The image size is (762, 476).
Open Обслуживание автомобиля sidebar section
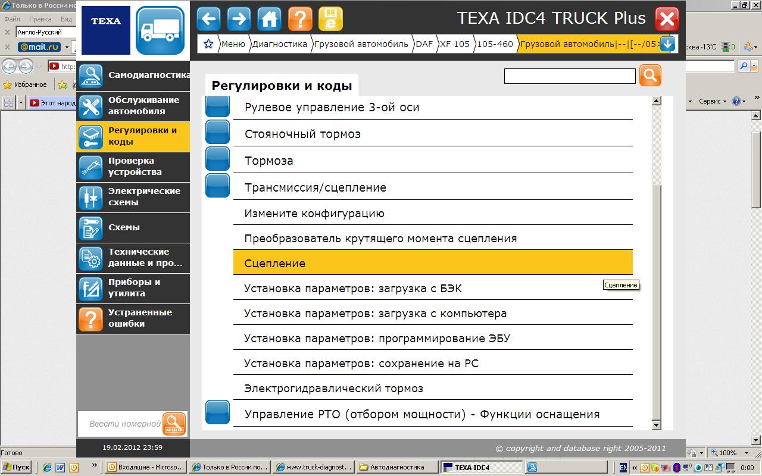(133, 106)
